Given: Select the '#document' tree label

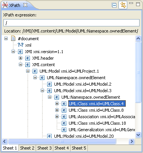Looking at the screenshot, I should (x=28, y=39).
